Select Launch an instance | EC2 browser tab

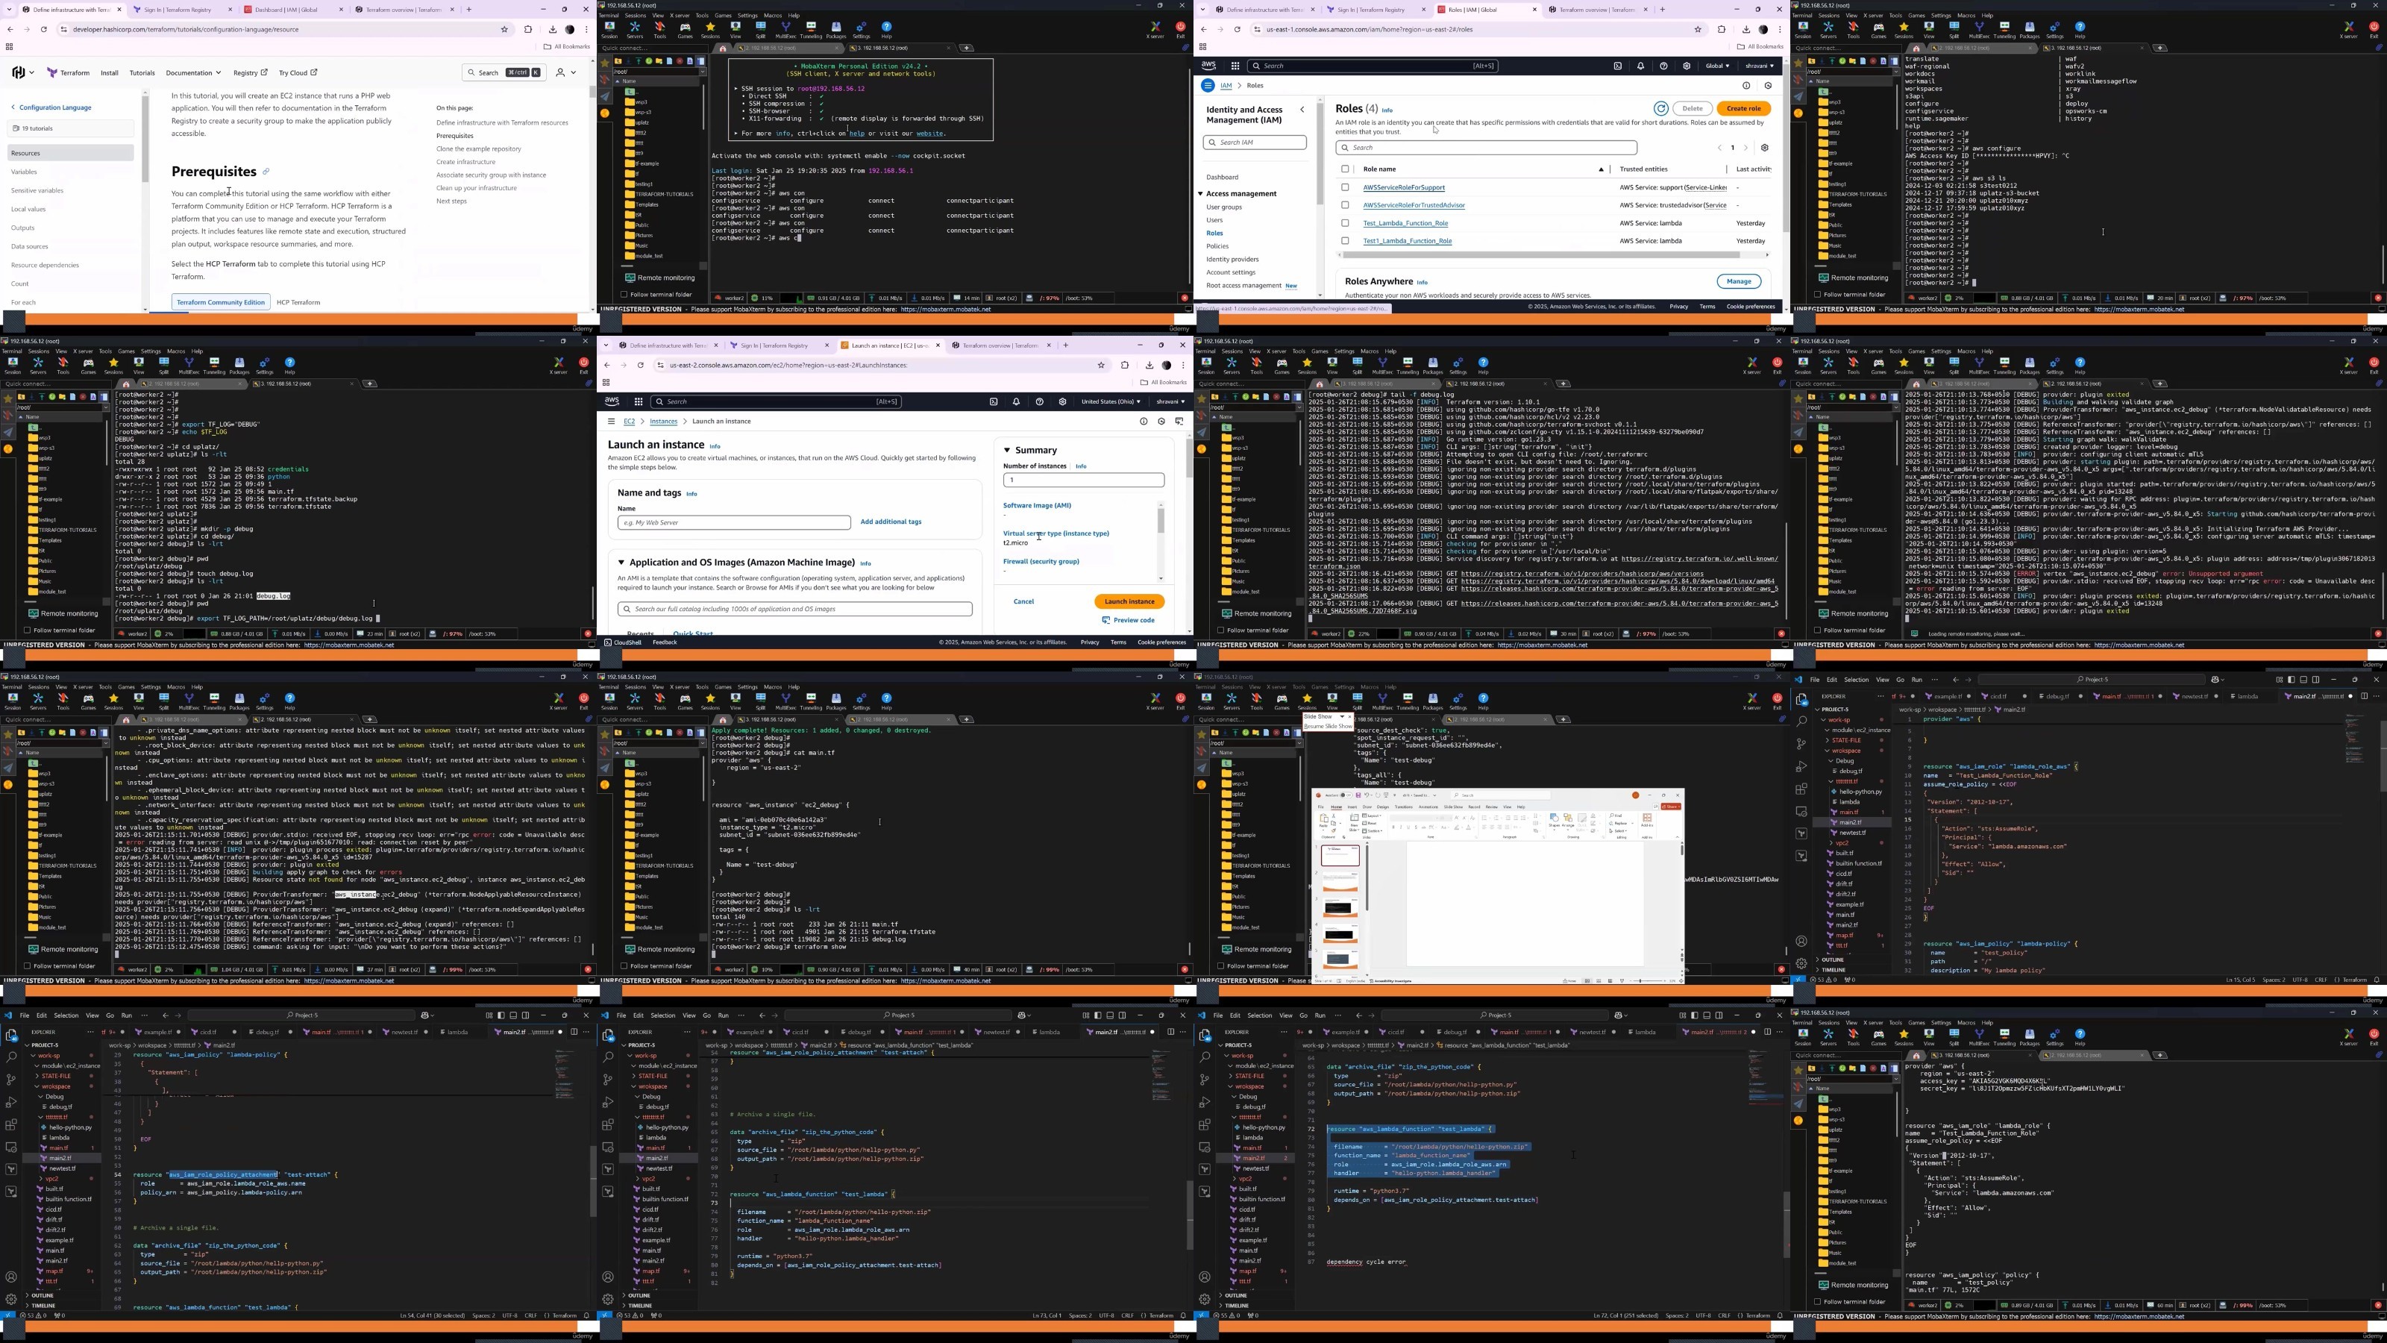click(x=890, y=345)
